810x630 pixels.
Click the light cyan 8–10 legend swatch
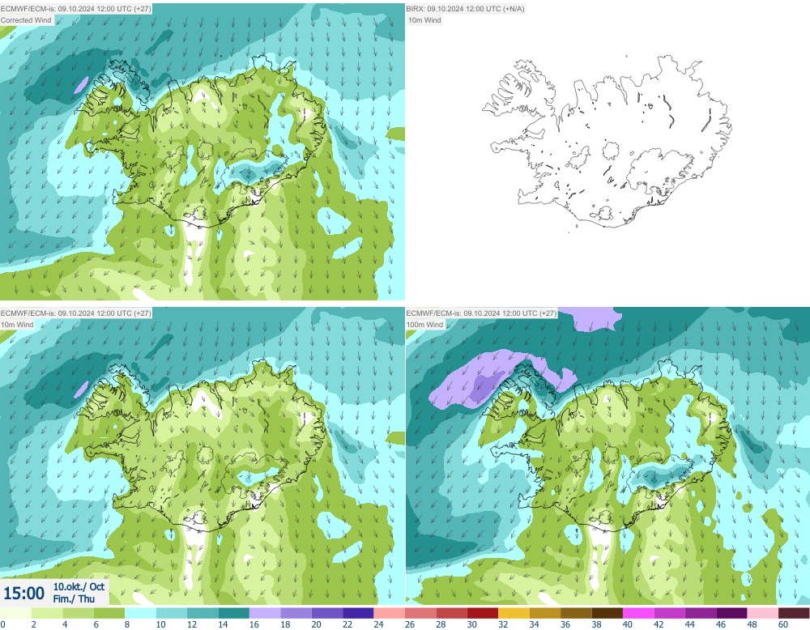coord(140,613)
